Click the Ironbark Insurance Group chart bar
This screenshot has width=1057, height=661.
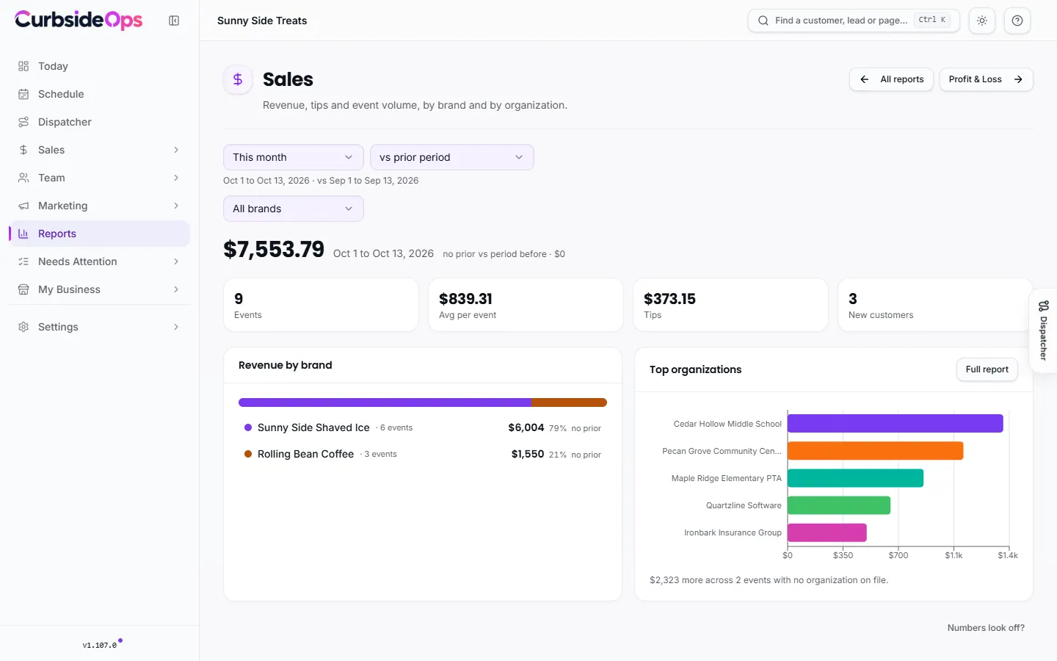pos(827,532)
